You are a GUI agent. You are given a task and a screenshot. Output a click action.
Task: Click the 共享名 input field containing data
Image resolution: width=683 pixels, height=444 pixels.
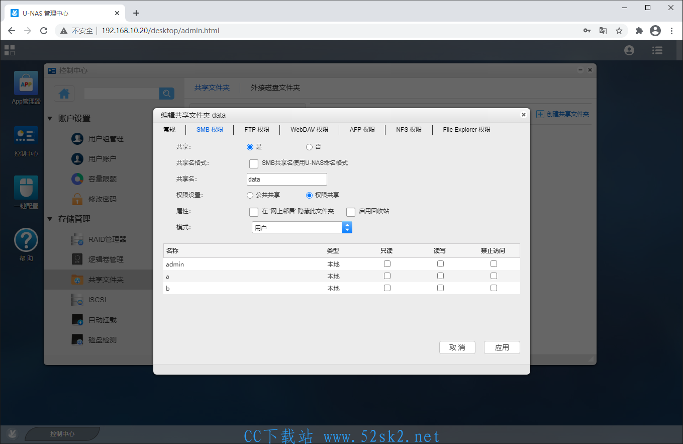[x=287, y=179]
